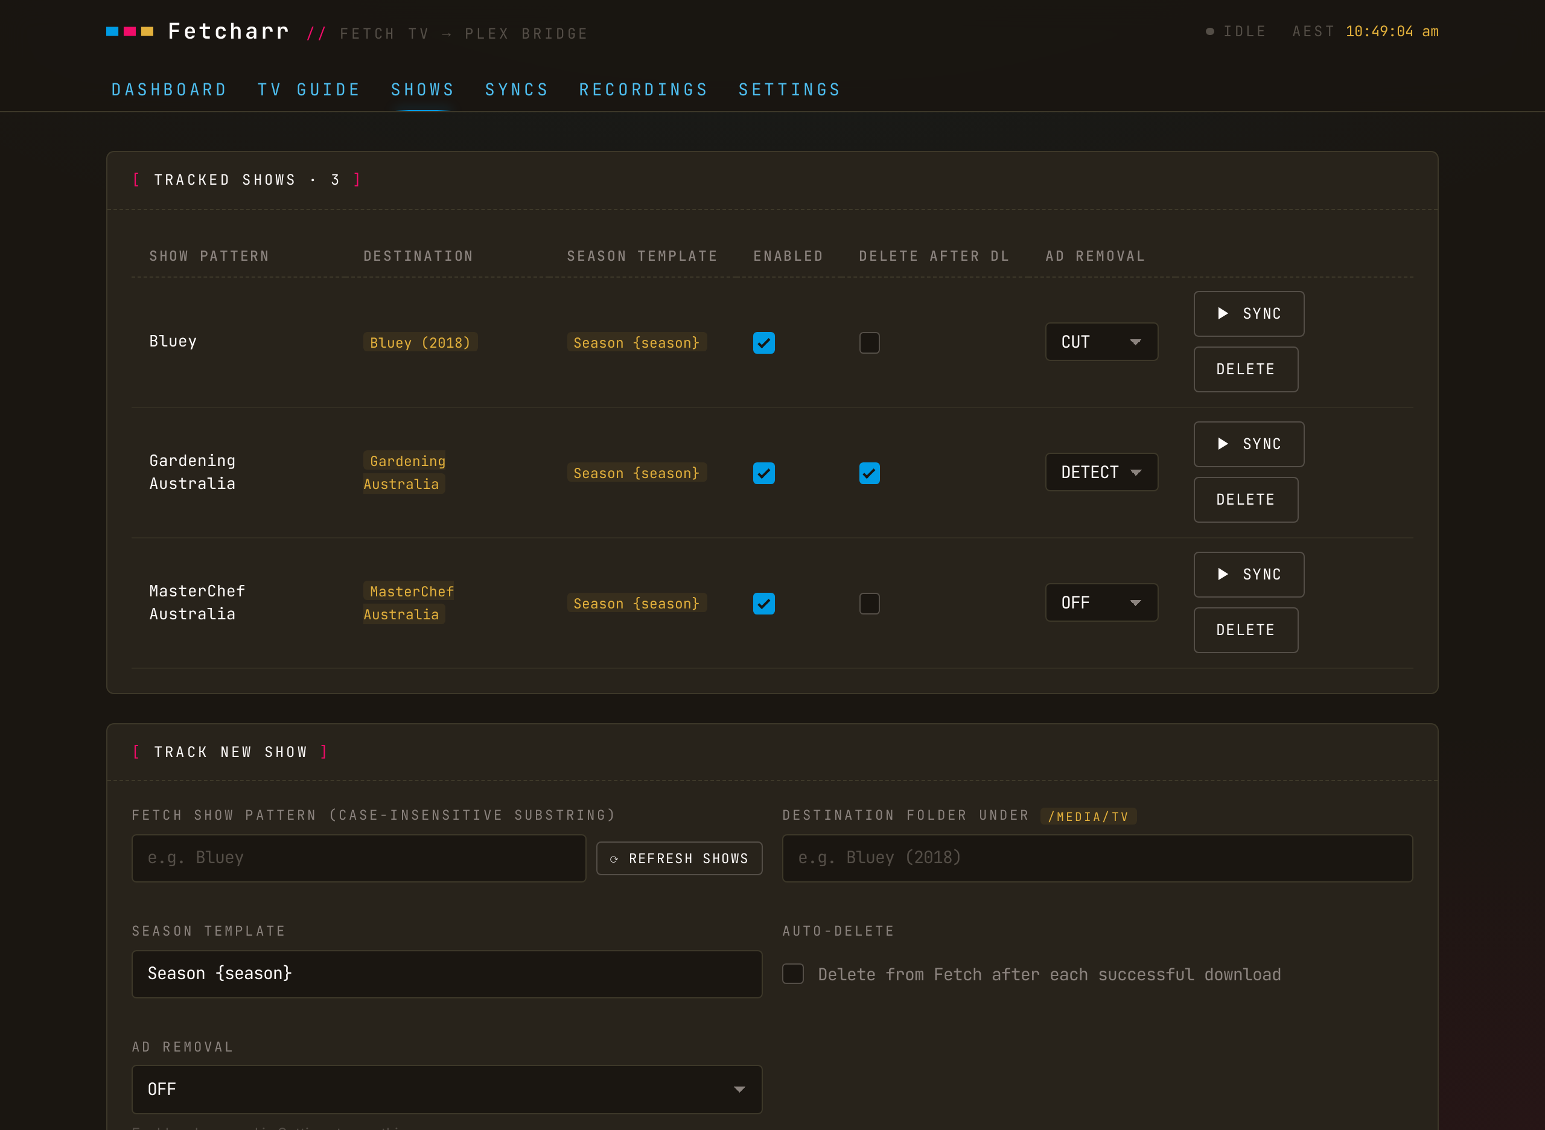Open the Settings tab

pyautogui.click(x=789, y=89)
